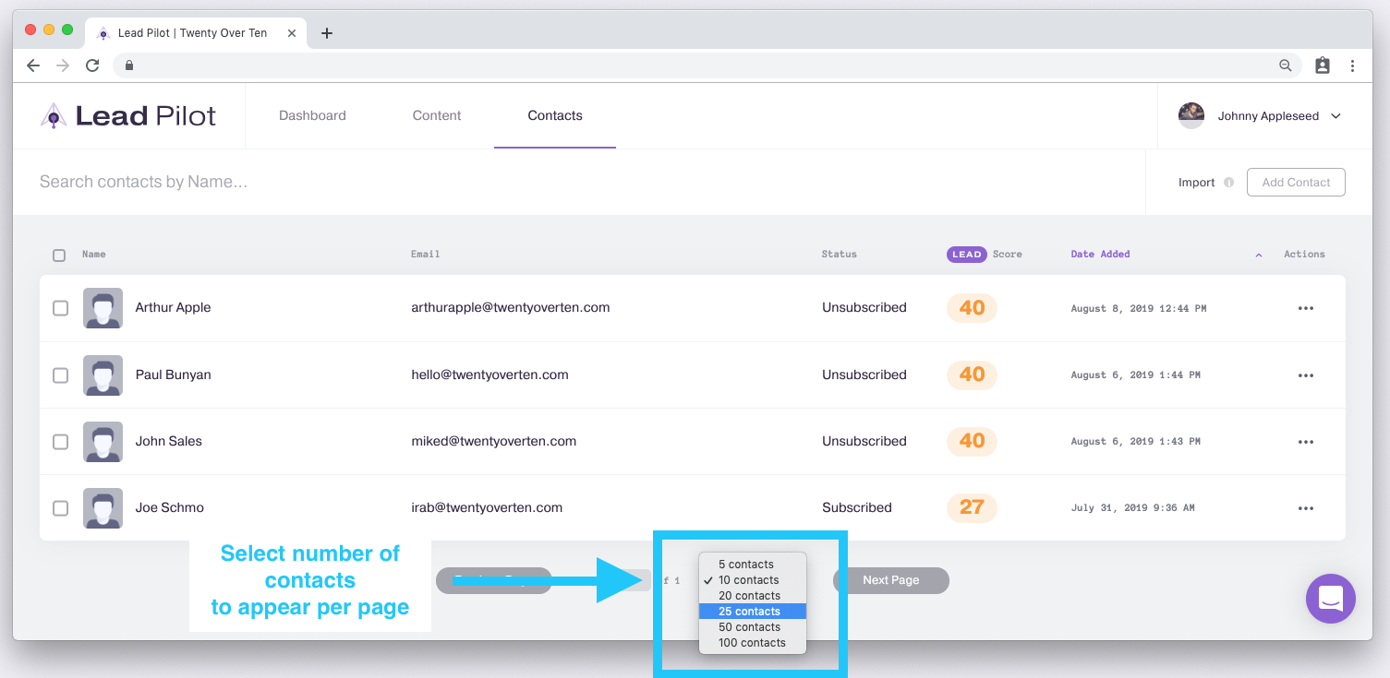Open Chrome three-dot menu
The width and height of the screenshot is (1390, 678).
[1352, 65]
